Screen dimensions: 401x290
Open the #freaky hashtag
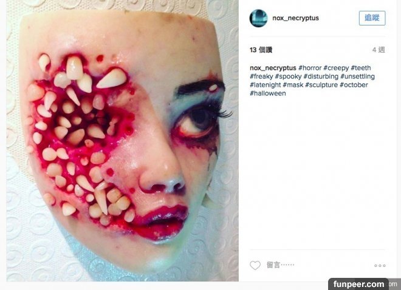tap(261, 76)
